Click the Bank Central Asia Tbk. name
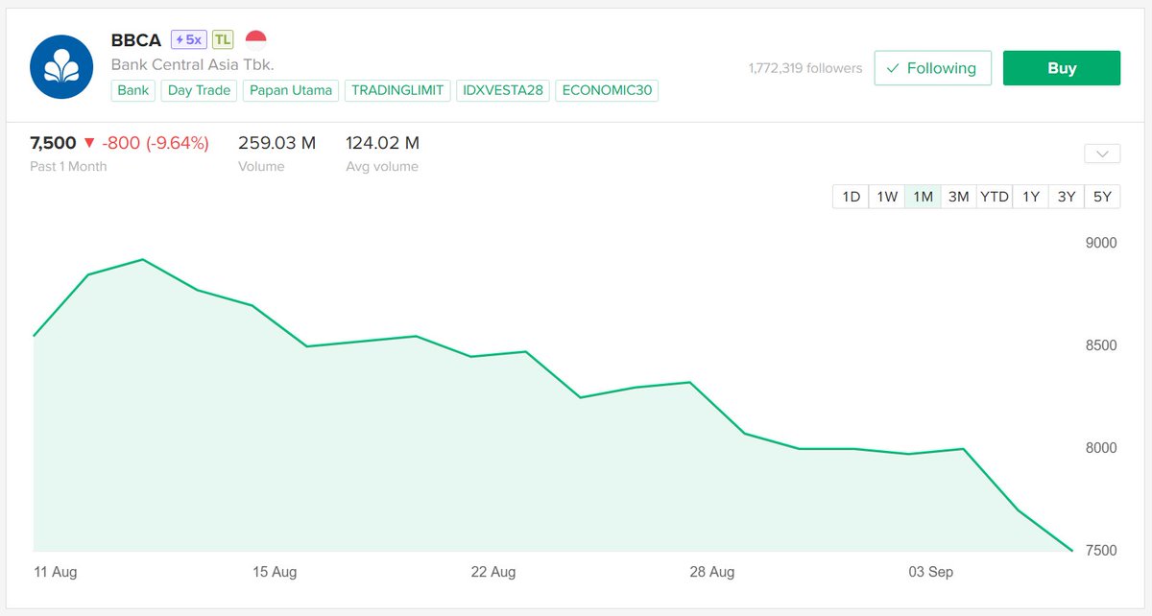The height and width of the screenshot is (616, 1152). pyautogui.click(x=193, y=65)
